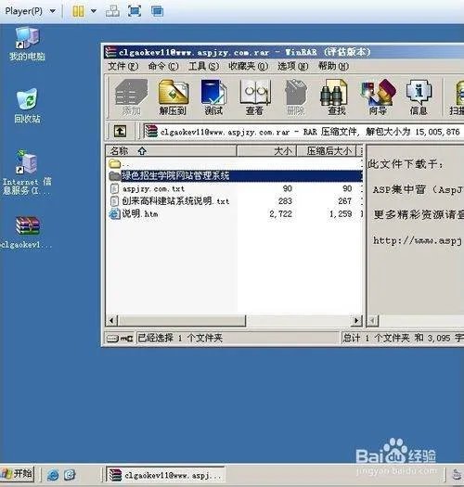Screen dimensions: 464x487
Task: Click the WinRAR window title bar
Action: tap(284, 52)
